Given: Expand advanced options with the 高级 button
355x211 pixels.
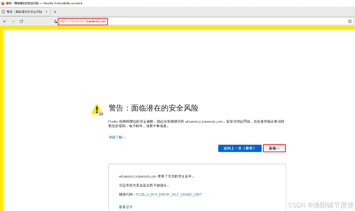Looking at the screenshot, I should tap(274, 148).
